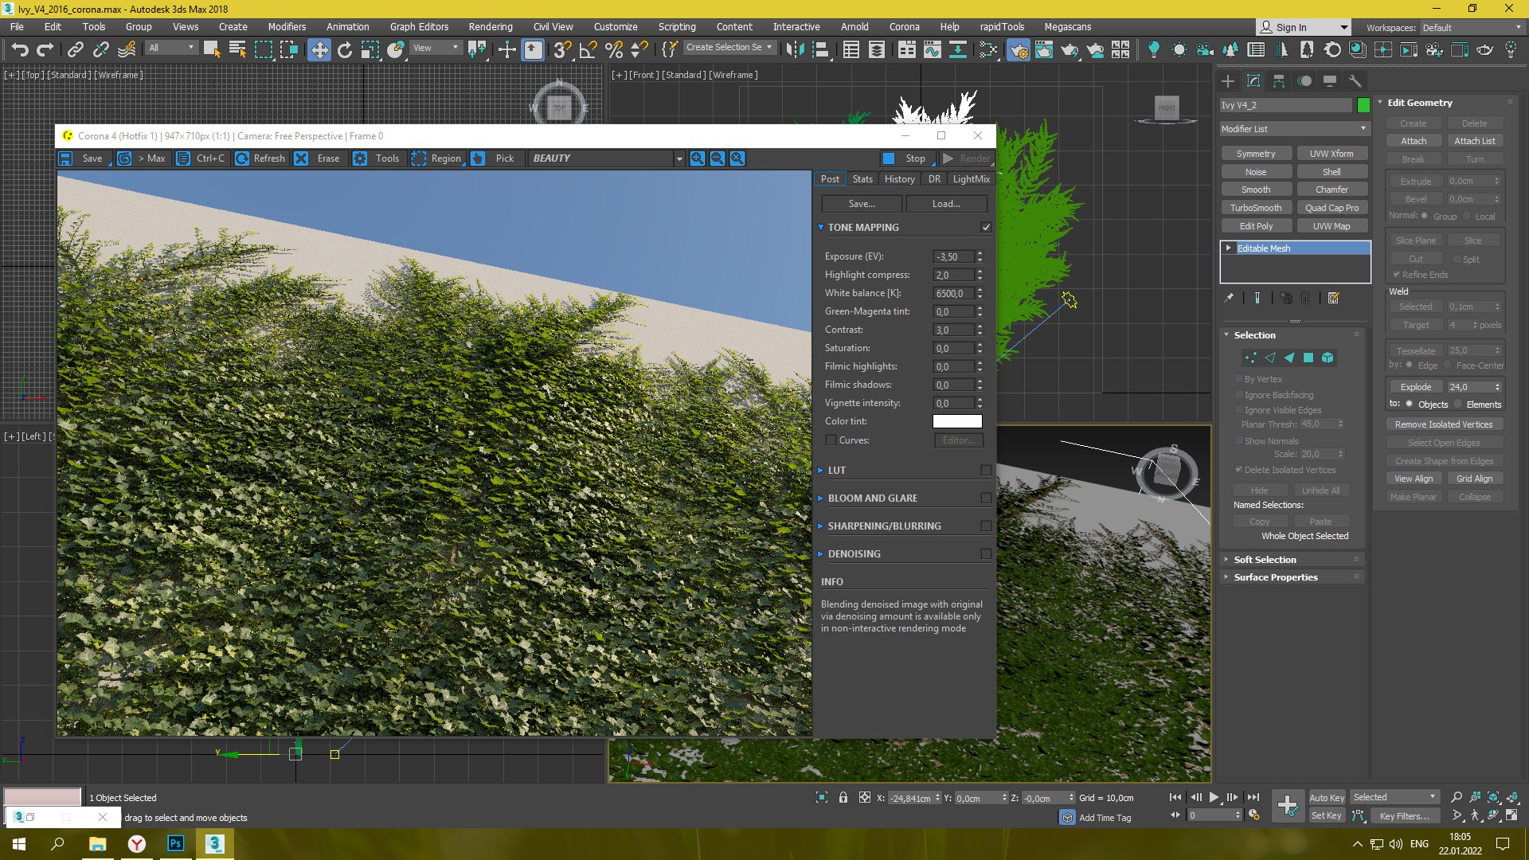Viewport: 1529px width, 860px height.
Task: Click the Photoshop taskbar icon
Action: coord(175,843)
